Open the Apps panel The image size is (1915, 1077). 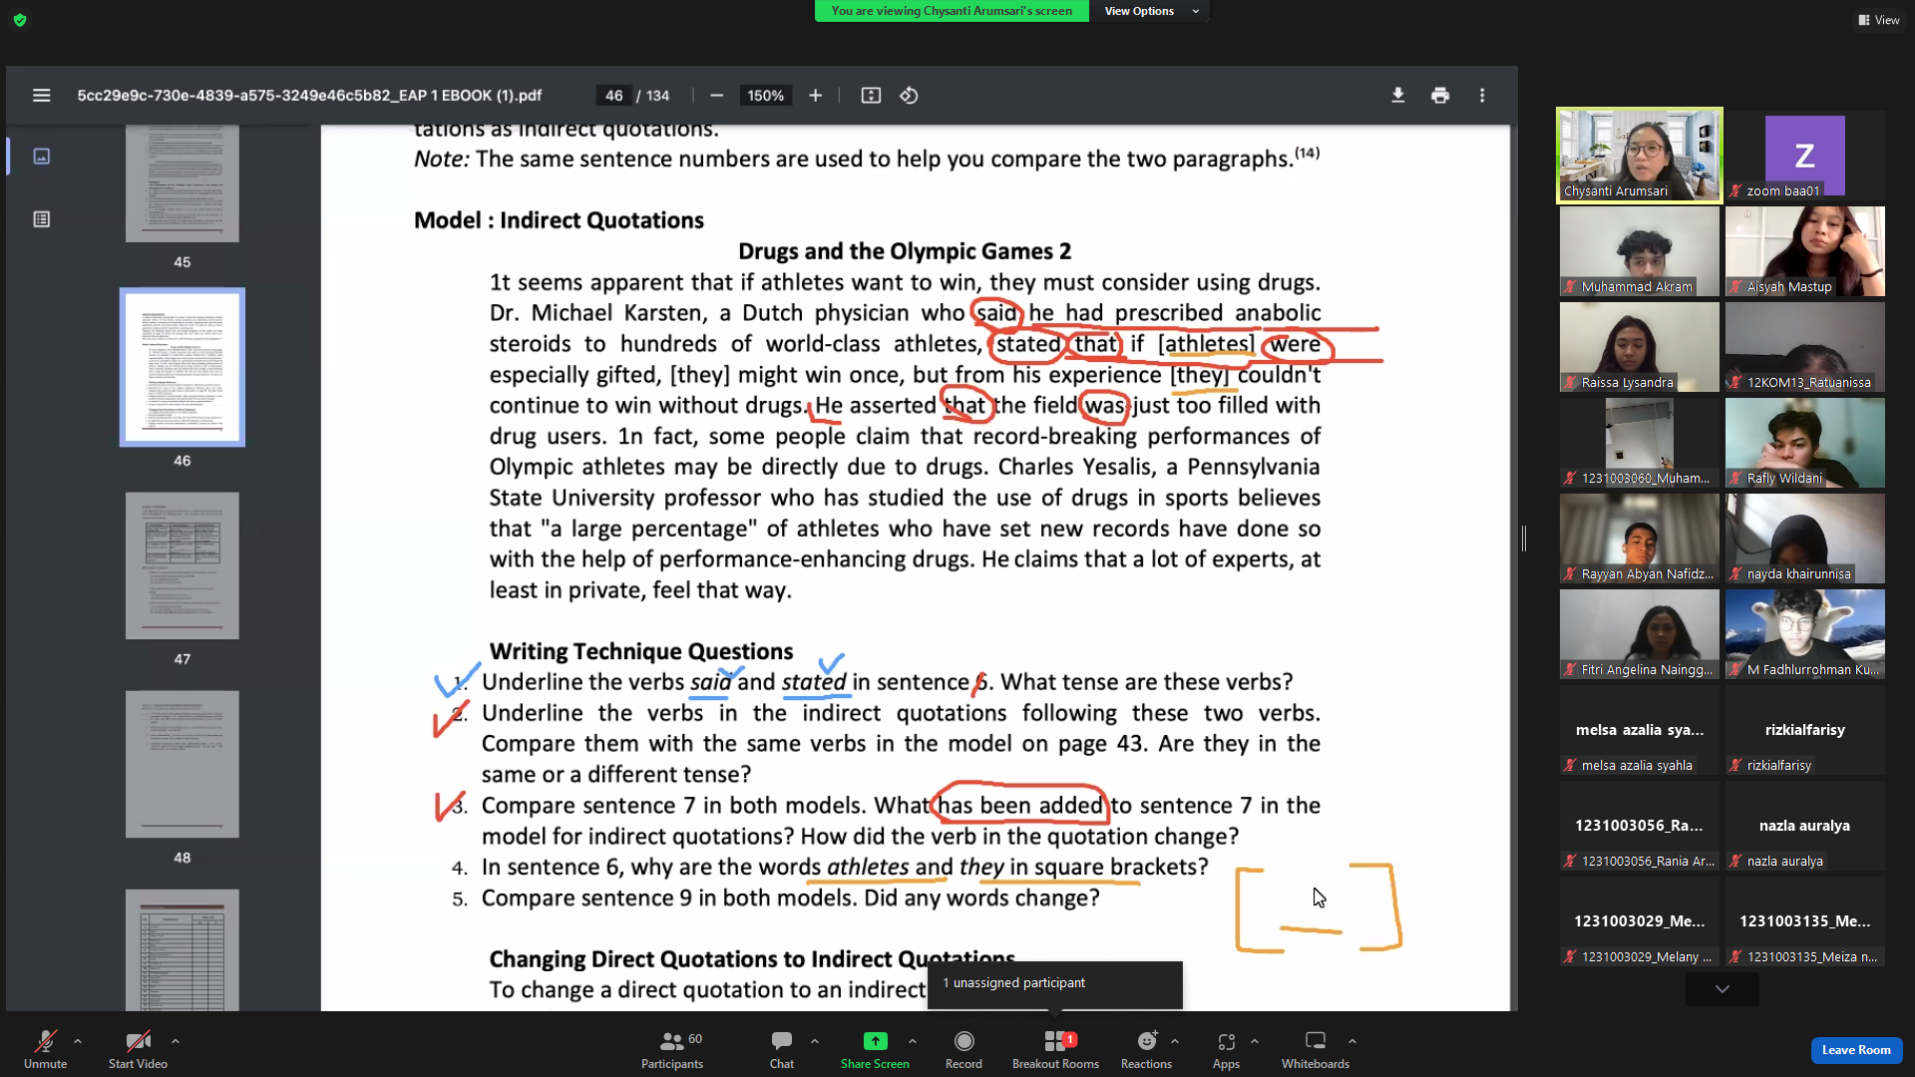point(1226,1050)
